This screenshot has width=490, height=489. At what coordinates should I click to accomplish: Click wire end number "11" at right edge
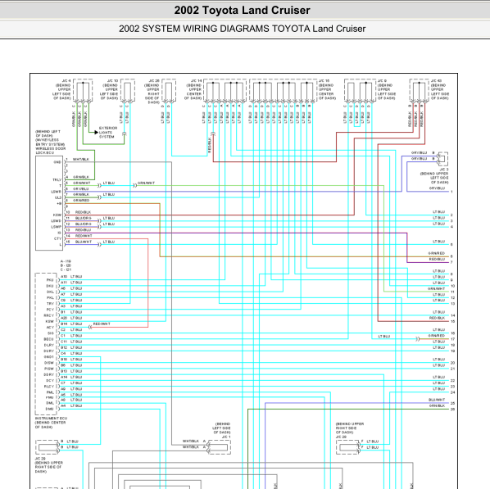453,292
